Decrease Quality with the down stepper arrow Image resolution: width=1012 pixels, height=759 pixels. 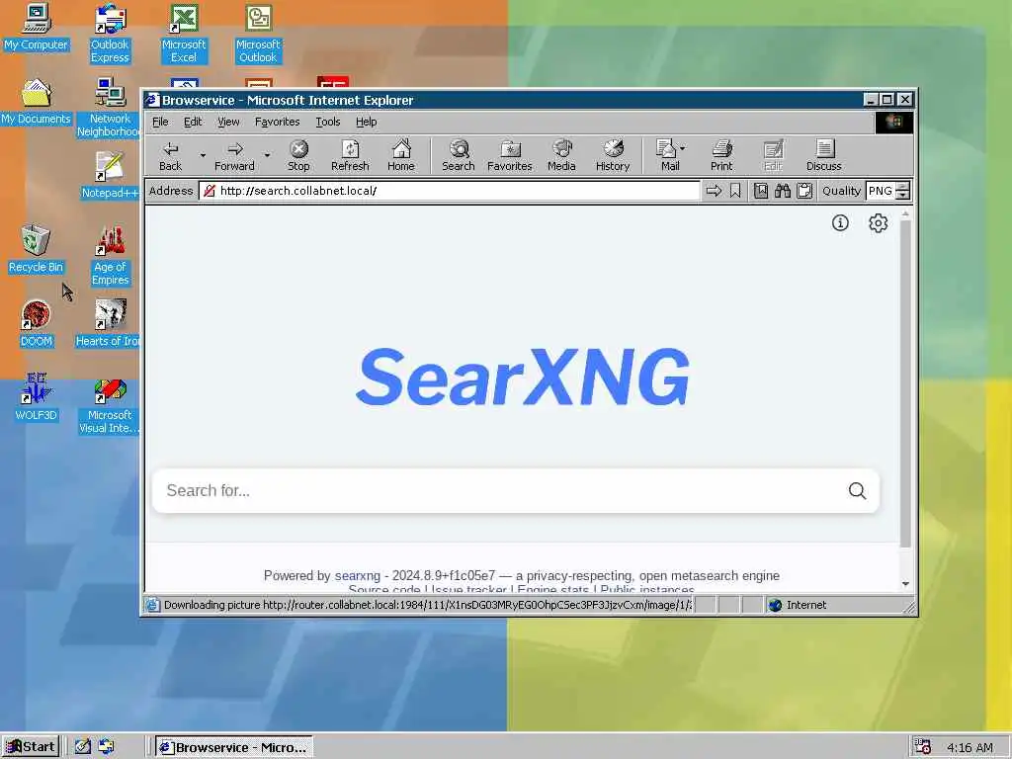click(903, 195)
